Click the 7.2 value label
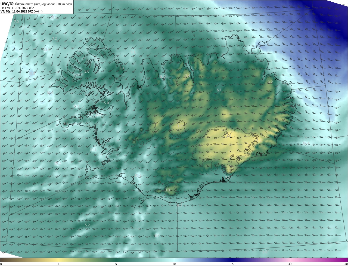The image size is (348, 266). [x=54, y=38]
